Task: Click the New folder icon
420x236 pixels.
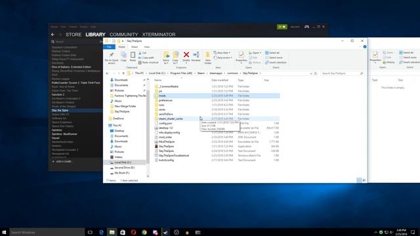Action: [207, 55]
